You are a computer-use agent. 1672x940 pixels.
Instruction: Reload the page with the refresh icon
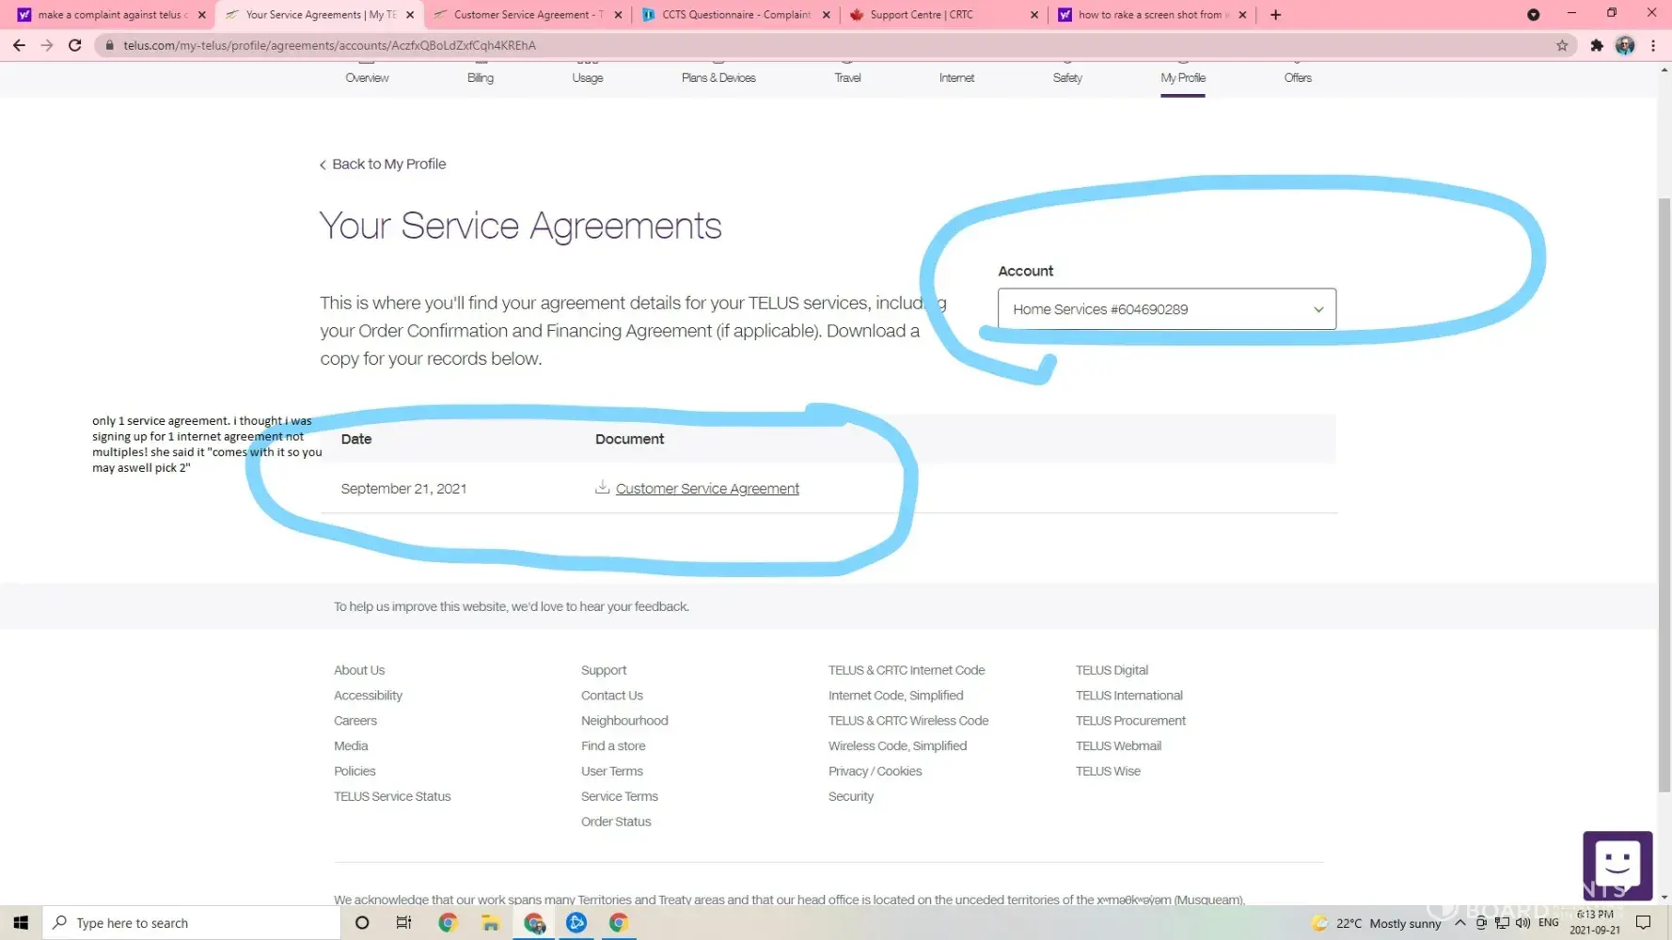tap(75, 45)
